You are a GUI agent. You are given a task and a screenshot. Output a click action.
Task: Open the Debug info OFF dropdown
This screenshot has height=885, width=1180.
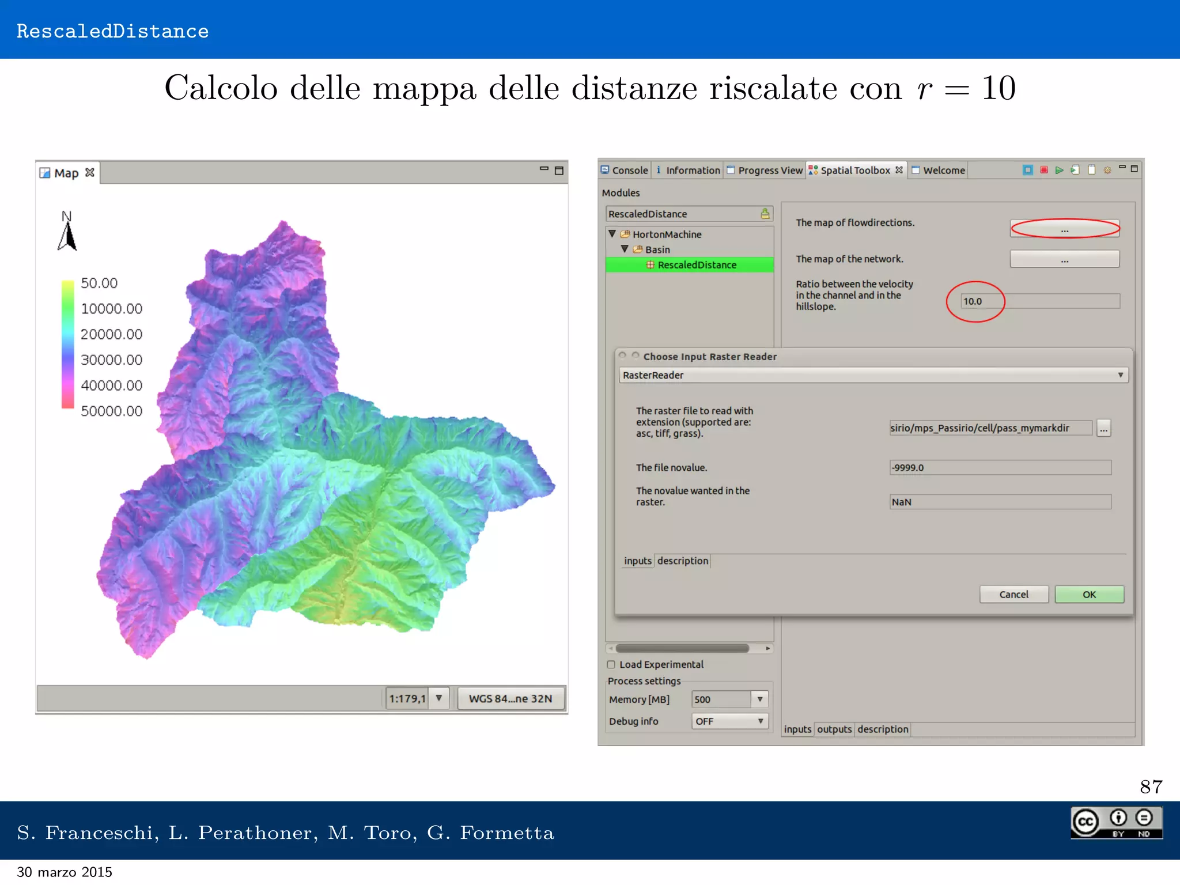click(x=730, y=721)
